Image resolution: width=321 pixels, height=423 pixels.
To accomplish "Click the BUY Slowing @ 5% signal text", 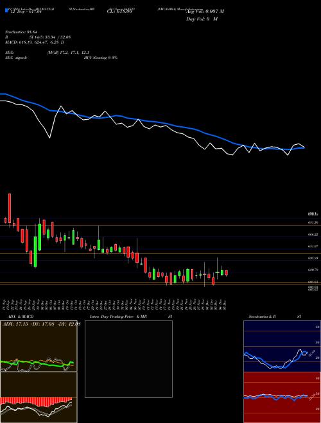I will pos(101,58).
